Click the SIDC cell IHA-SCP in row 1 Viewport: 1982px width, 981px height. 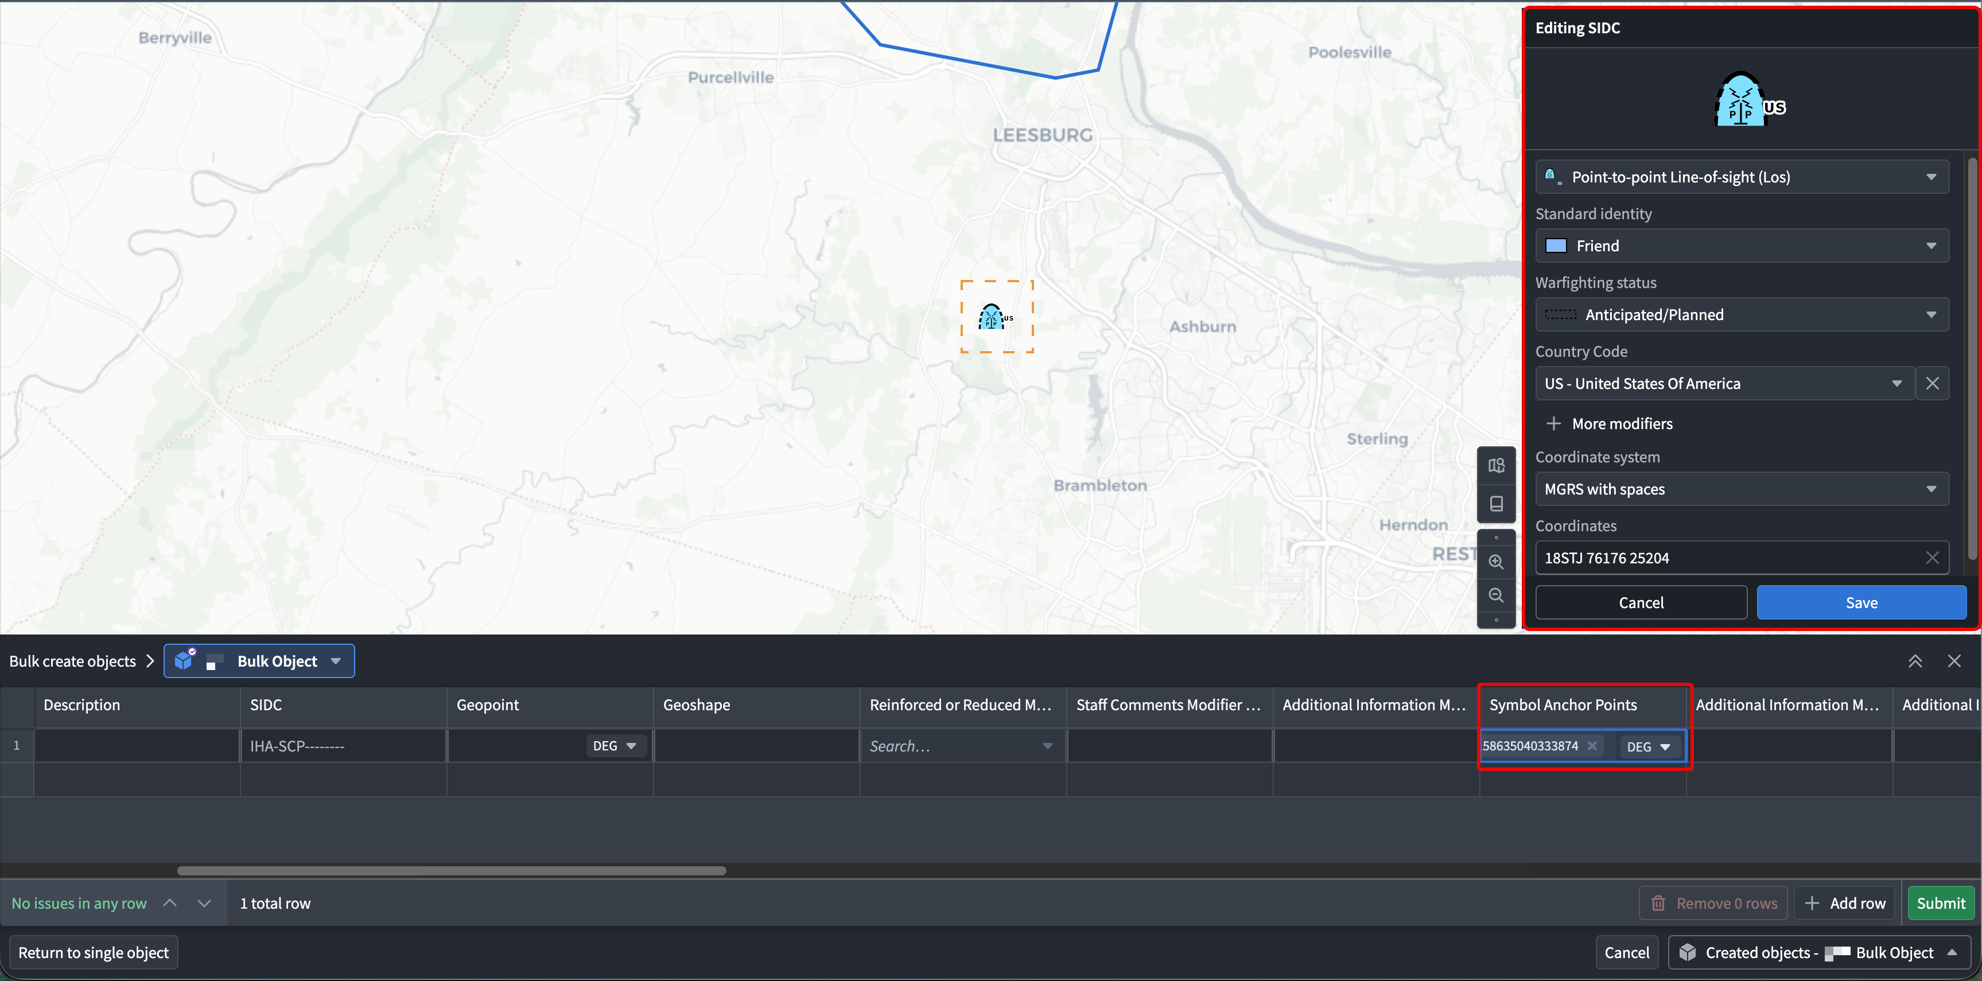tap(343, 746)
